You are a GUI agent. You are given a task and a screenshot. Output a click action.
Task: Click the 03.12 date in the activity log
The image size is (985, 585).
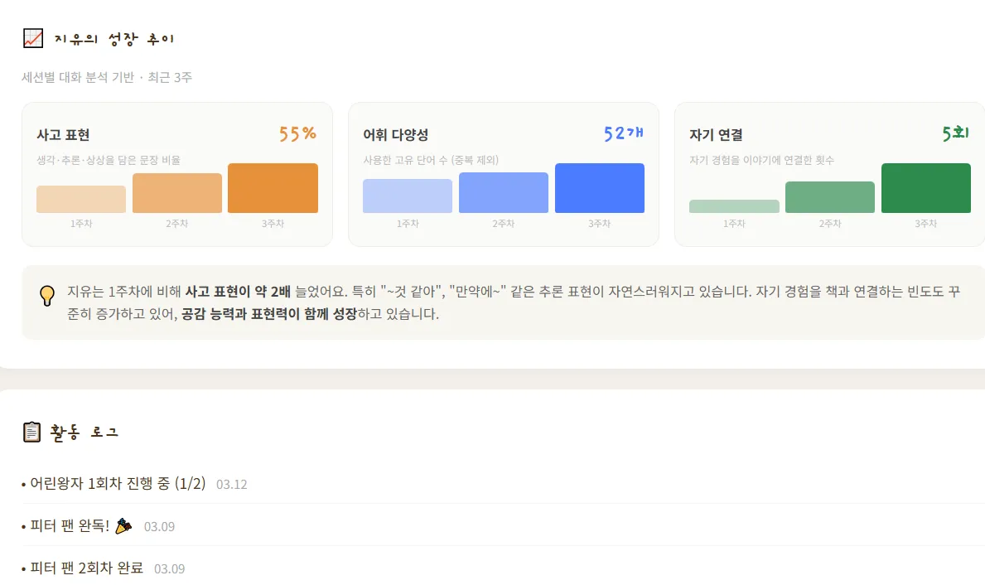(232, 484)
